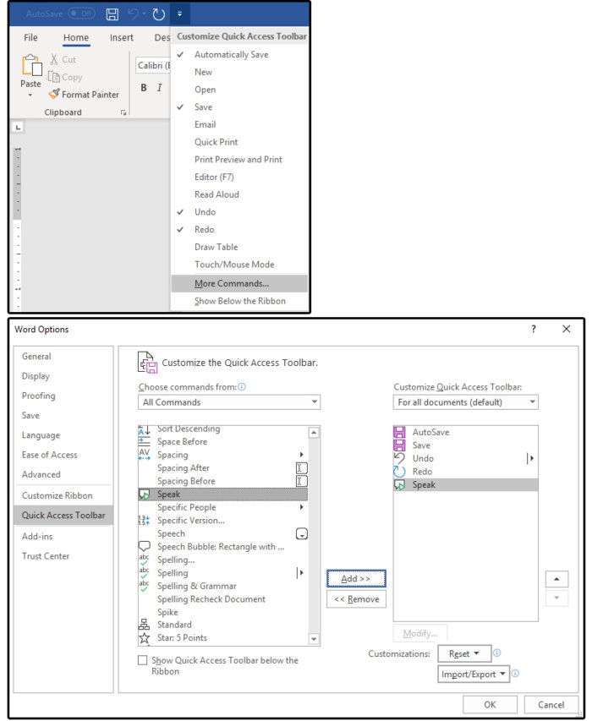The width and height of the screenshot is (592, 721).
Task: Click the Save floppy disk icon in title bar
Action: click(112, 14)
